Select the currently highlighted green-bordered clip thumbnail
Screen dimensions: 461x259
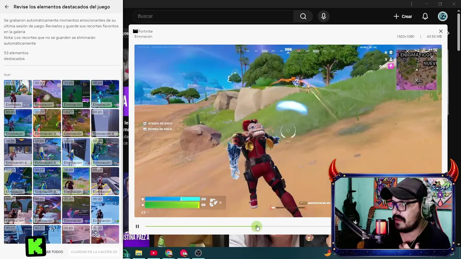click(76, 181)
